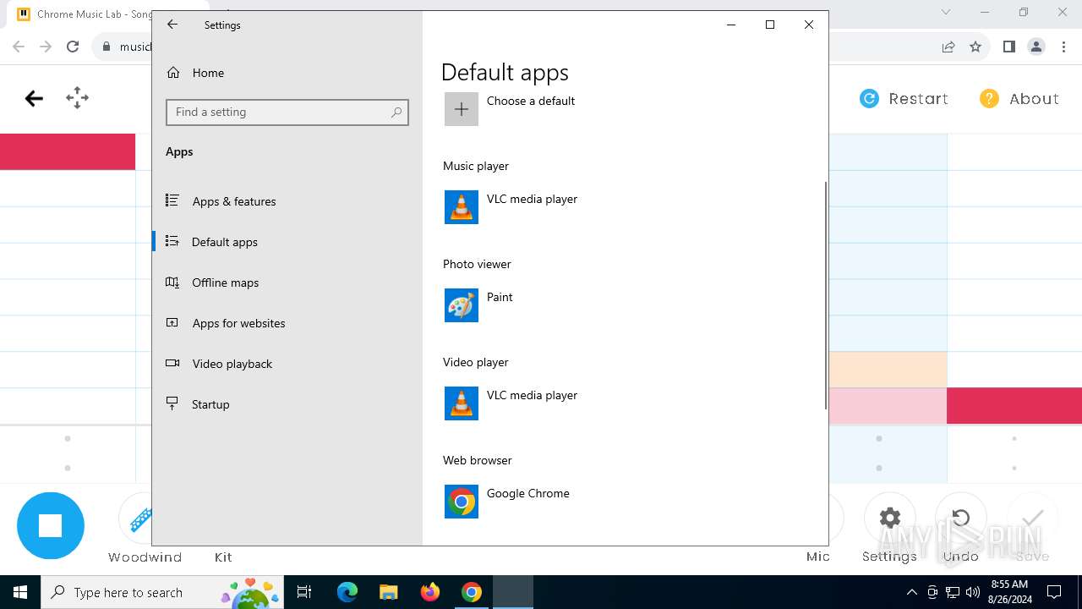Click the VLC icon under Music player

(462, 207)
